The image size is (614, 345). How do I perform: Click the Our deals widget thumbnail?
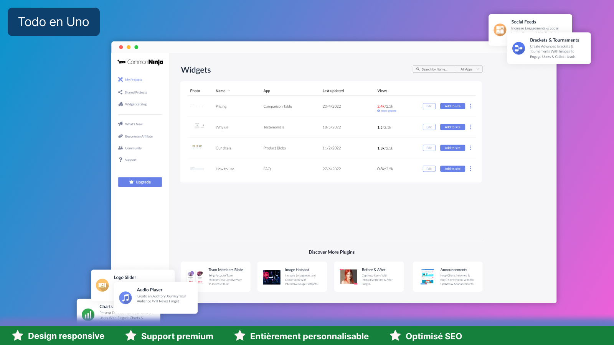point(197,147)
